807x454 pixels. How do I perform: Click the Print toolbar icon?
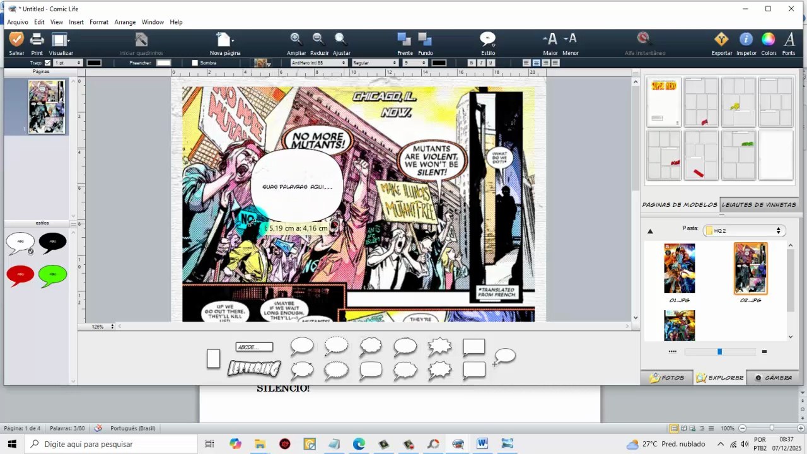(37, 39)
